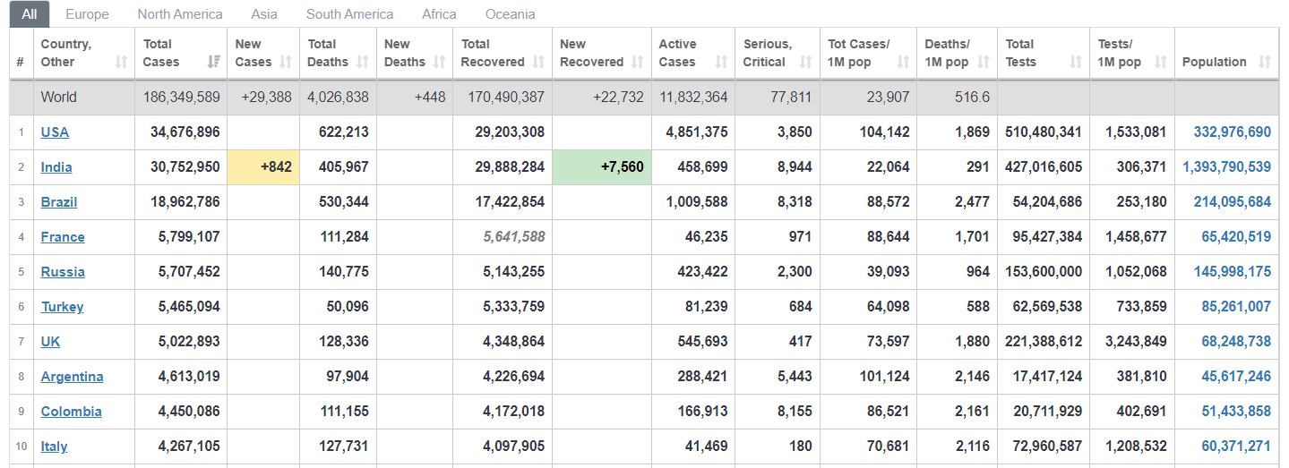Show the Oceania region tab

511,14
